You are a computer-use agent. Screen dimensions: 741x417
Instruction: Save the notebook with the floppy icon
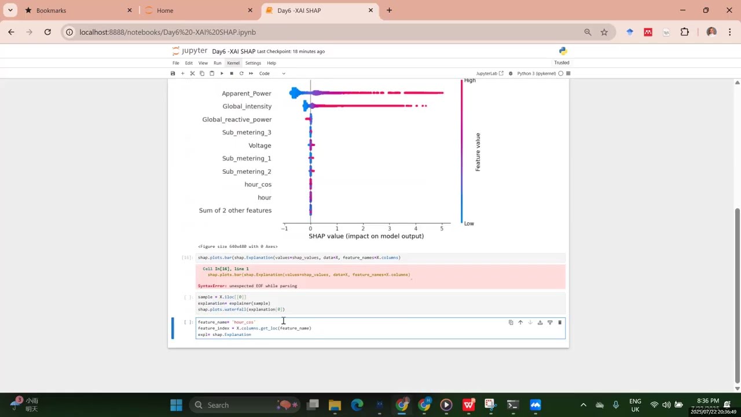[x=173, y=74]
